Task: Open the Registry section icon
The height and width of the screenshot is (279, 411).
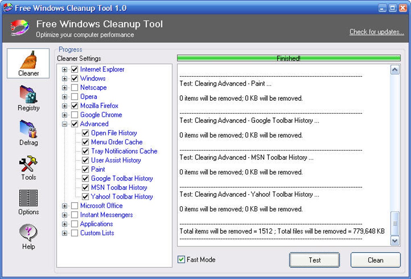Action: pyautogui.click(x=28, y=94)
